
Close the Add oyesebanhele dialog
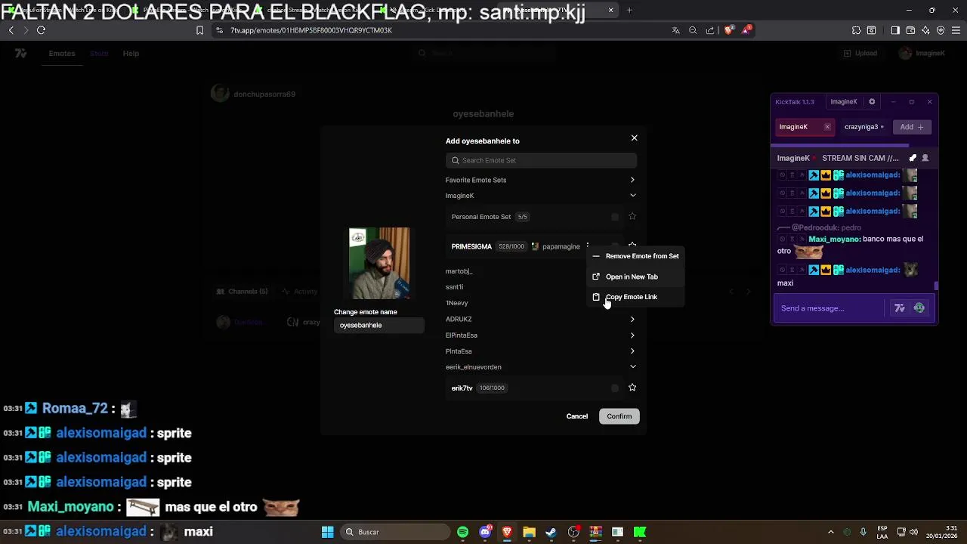click(x=634, y=138)
